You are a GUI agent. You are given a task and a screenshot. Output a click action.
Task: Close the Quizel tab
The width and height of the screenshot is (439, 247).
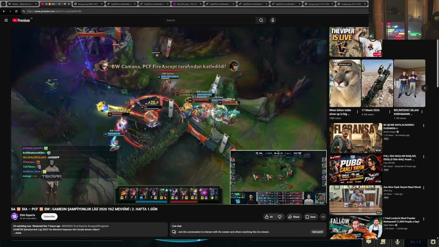coord(36,4)
